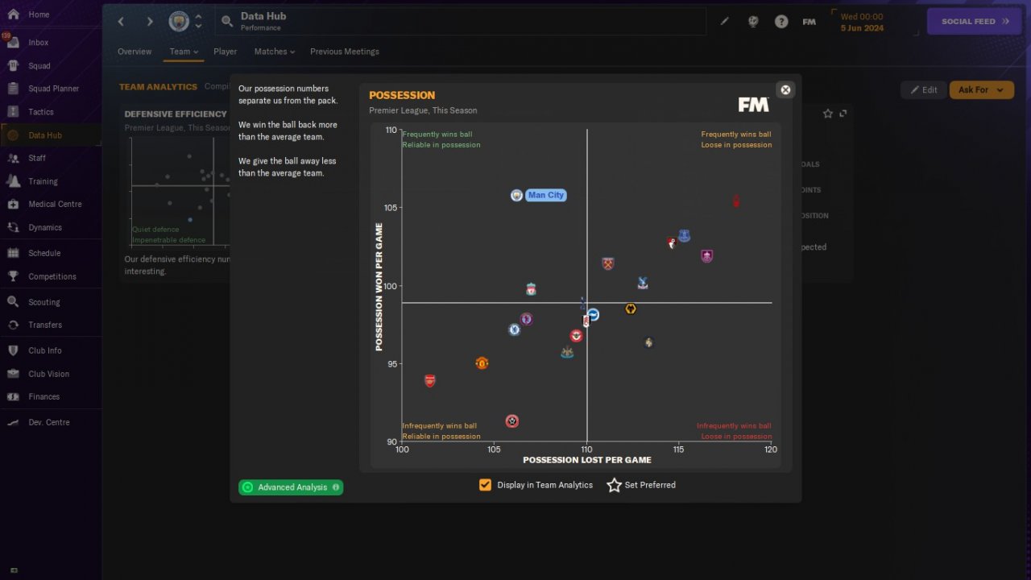Select the West Ham badge on the chart

[607, 263]
